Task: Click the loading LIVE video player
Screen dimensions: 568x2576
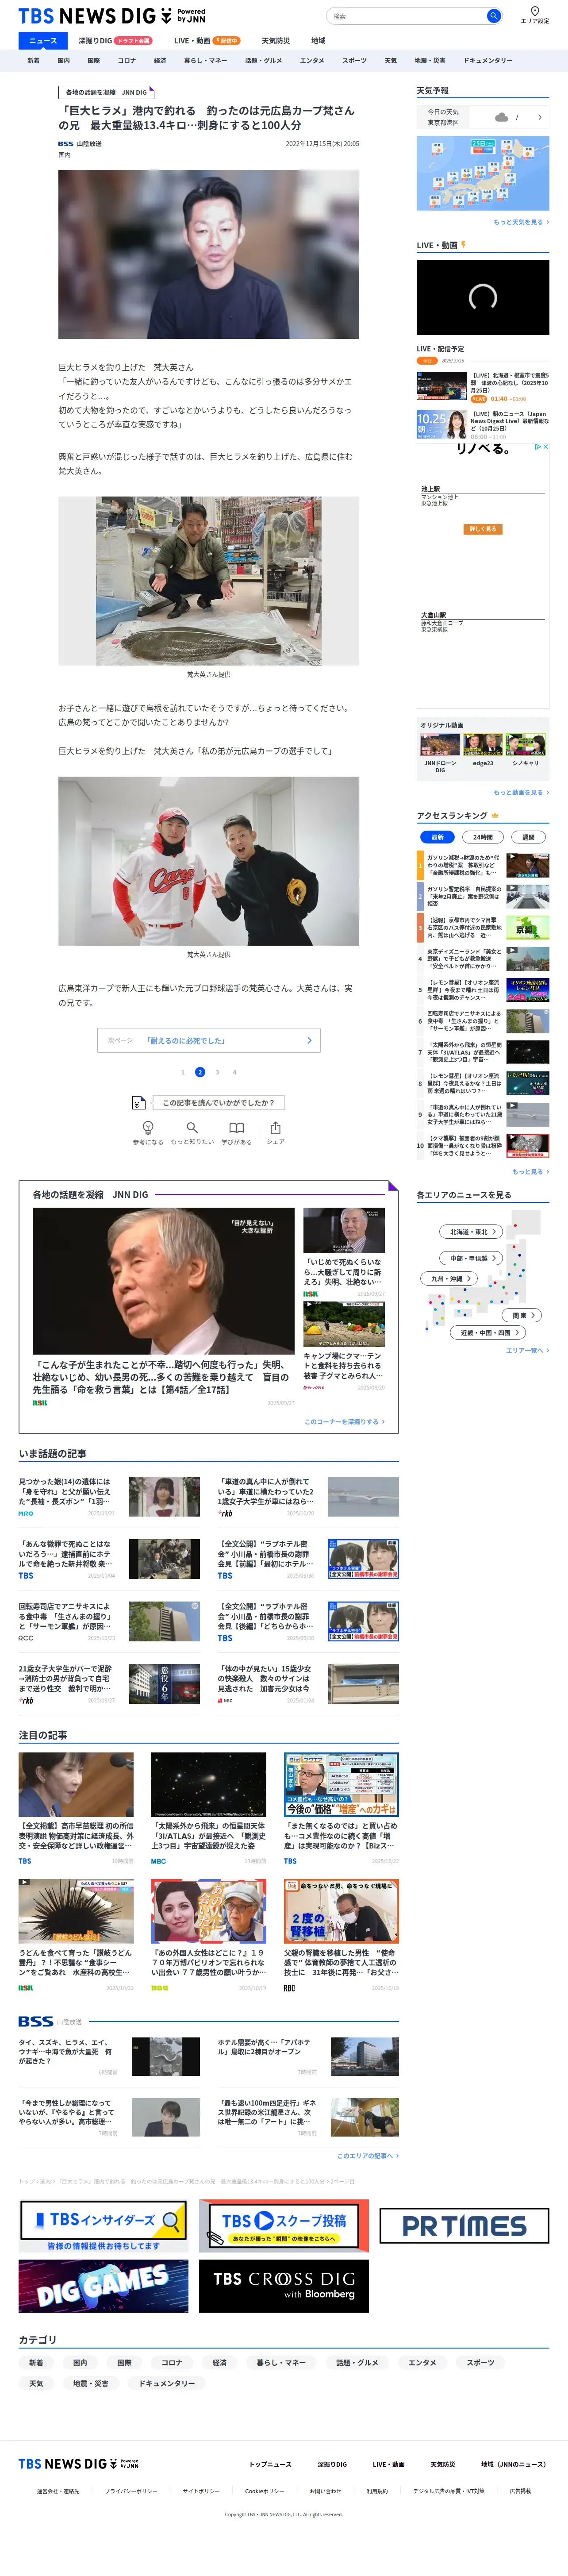Action: (483, 297)
